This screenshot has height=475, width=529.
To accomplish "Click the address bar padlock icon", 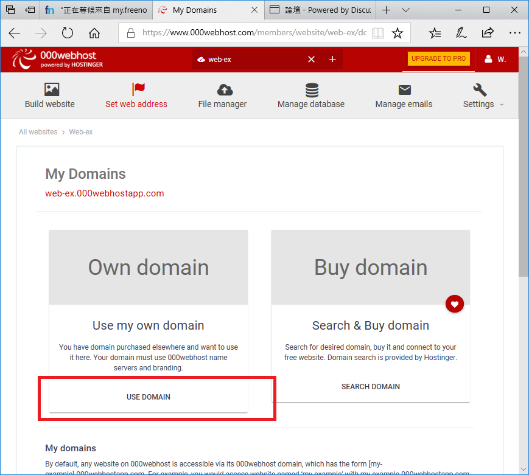I will [x=130, y=33].
